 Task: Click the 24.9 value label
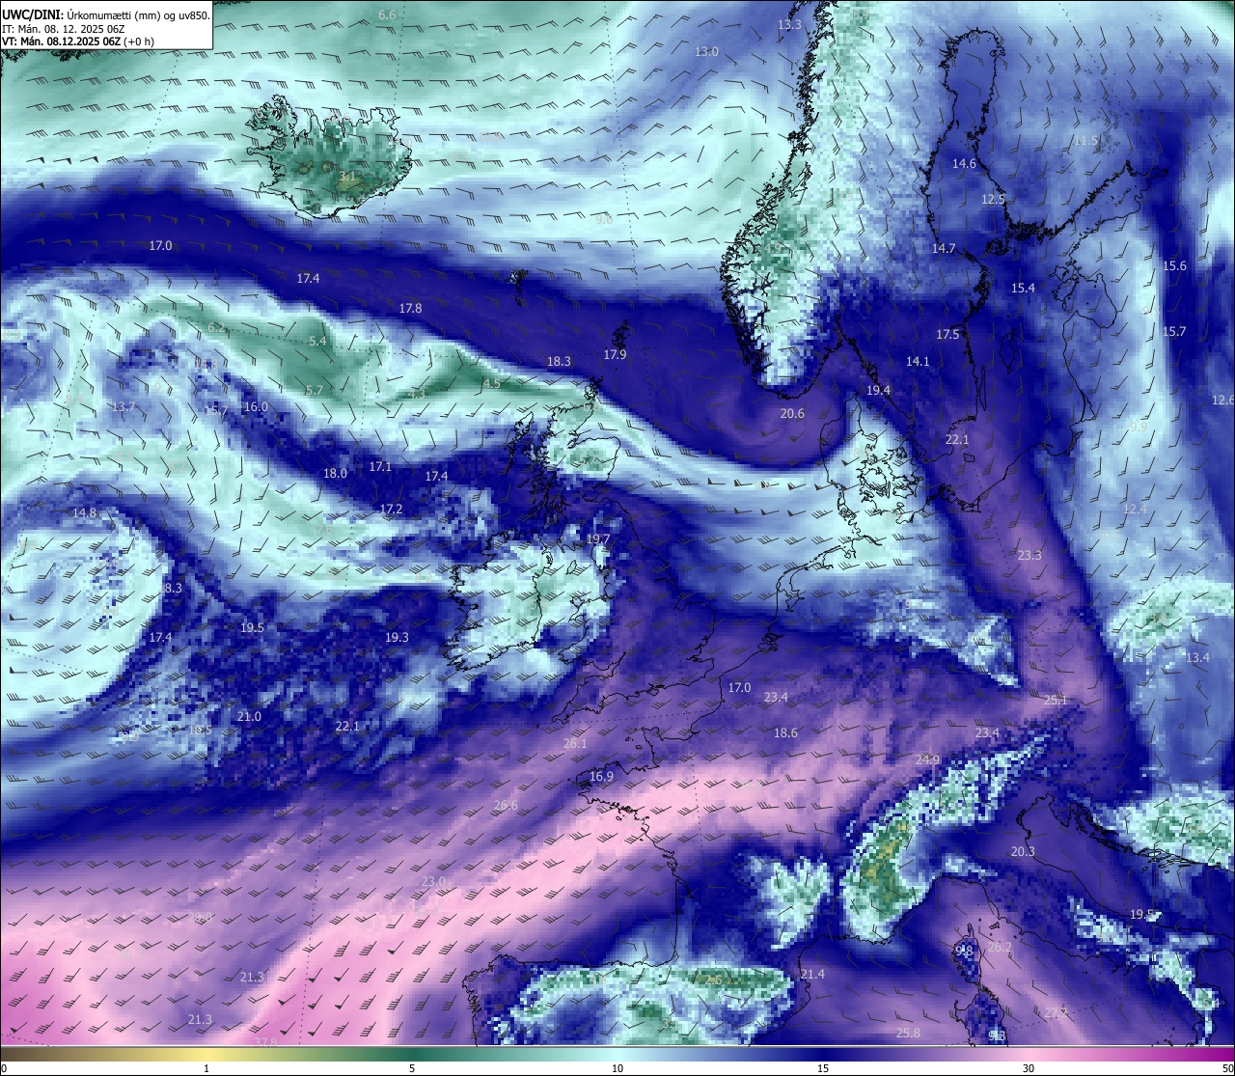(927, 759)
